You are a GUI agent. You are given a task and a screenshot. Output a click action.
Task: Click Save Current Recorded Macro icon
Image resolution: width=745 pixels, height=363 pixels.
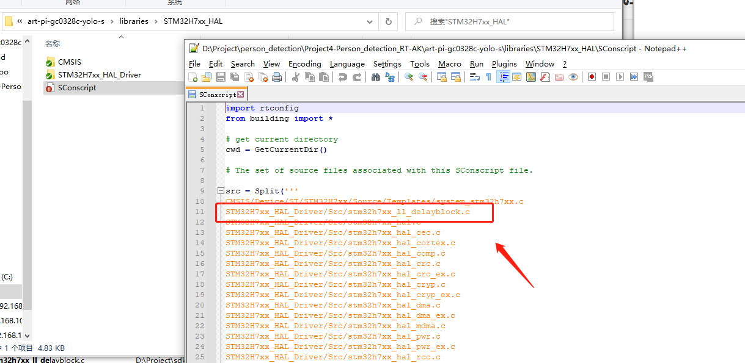648,77
